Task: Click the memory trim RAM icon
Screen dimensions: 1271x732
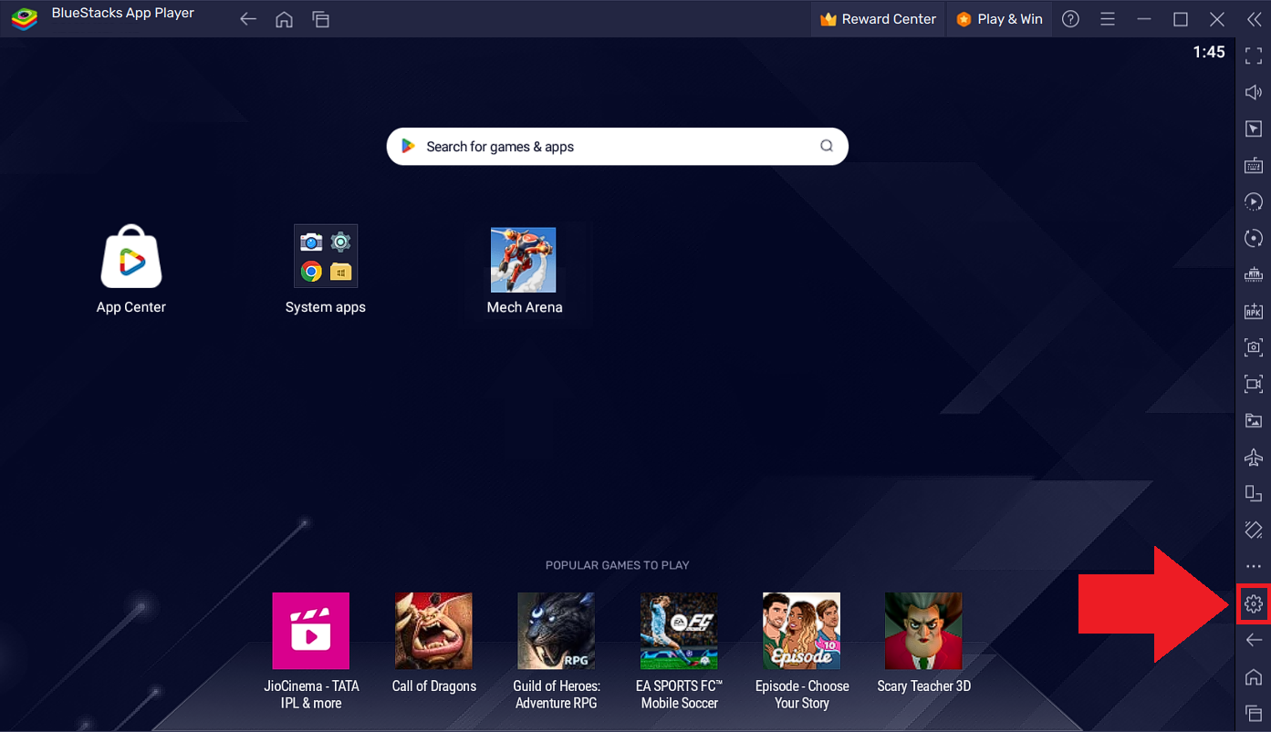Action: click(1254, 274)
